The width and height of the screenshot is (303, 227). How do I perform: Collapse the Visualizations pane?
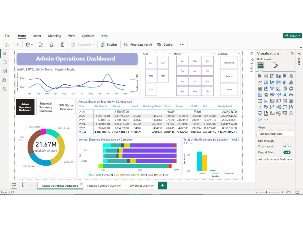click(x=292, y=53)
